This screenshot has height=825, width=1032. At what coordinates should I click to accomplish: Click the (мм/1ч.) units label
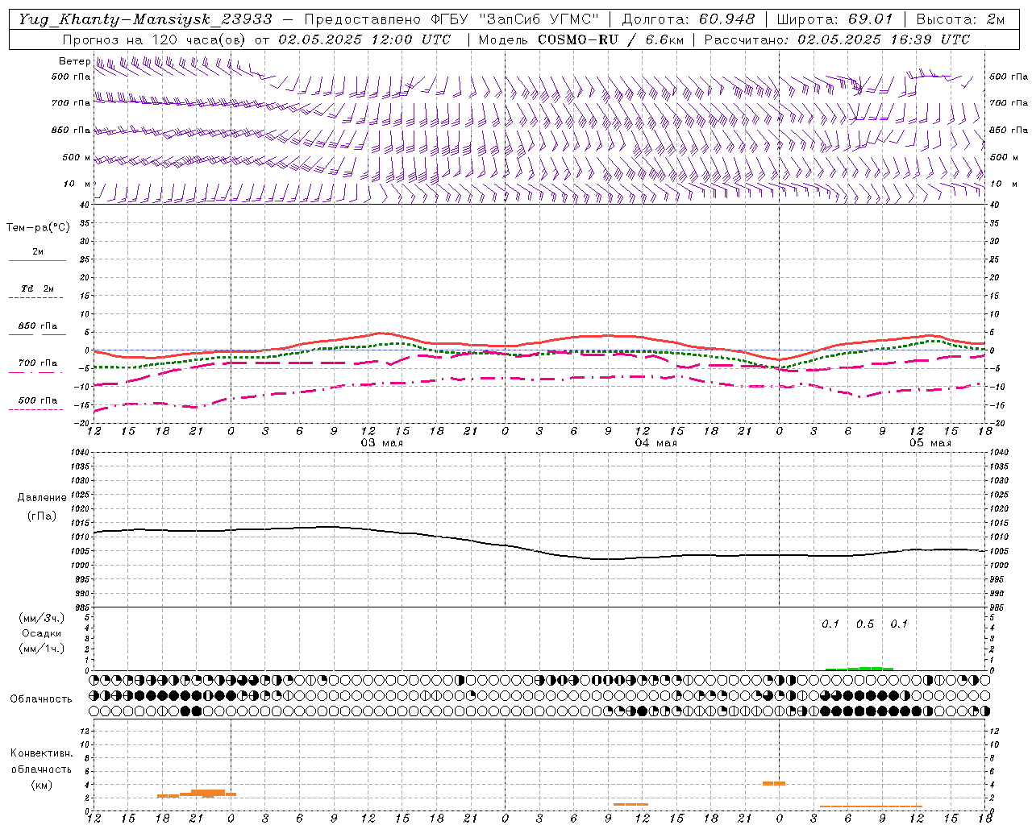point(41,649)
